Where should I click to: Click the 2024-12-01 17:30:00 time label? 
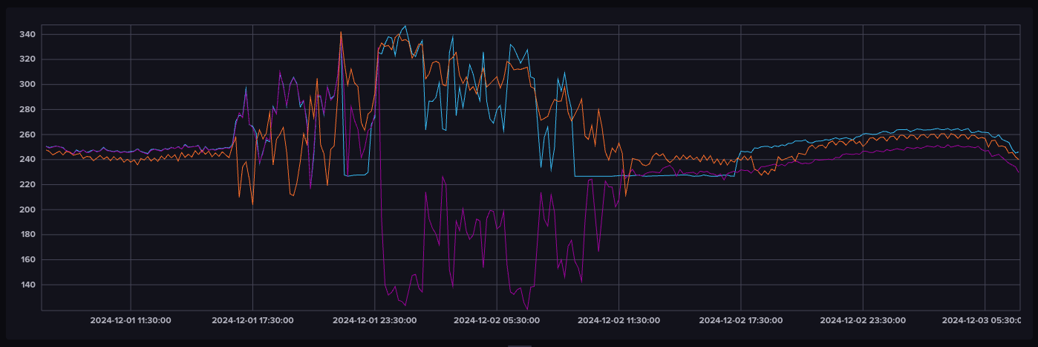252,321
